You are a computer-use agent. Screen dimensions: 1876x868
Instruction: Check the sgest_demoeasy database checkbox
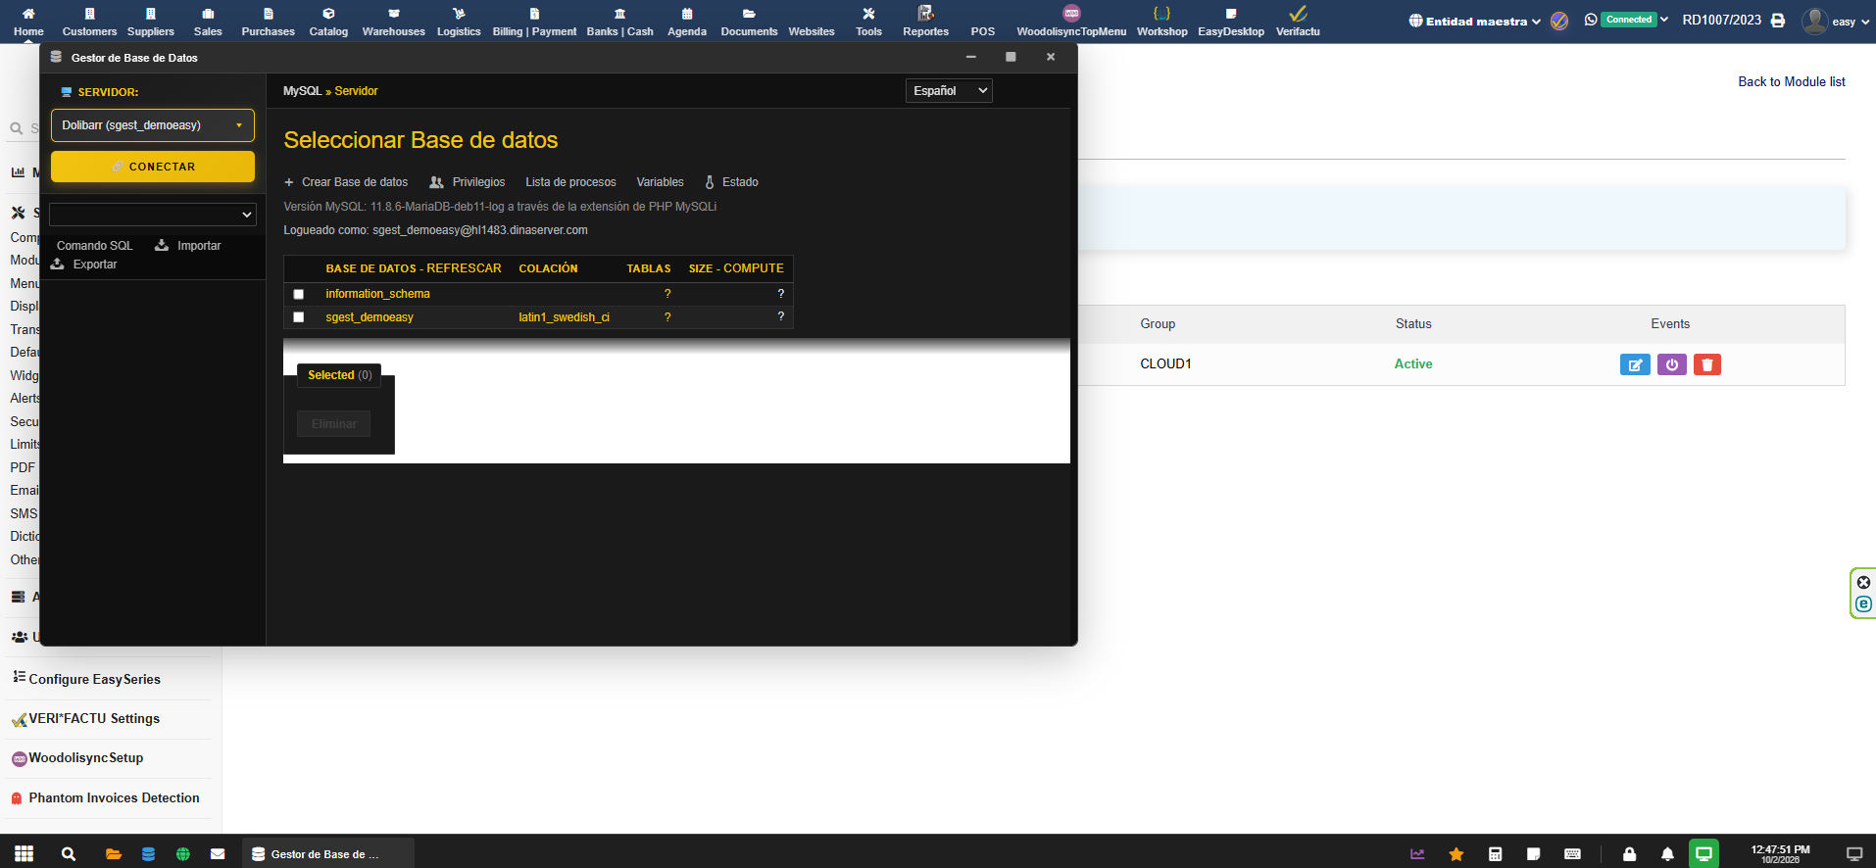[299, 317]
